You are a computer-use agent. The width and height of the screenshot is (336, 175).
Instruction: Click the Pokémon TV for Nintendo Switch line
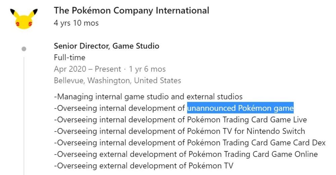(179, 131)
